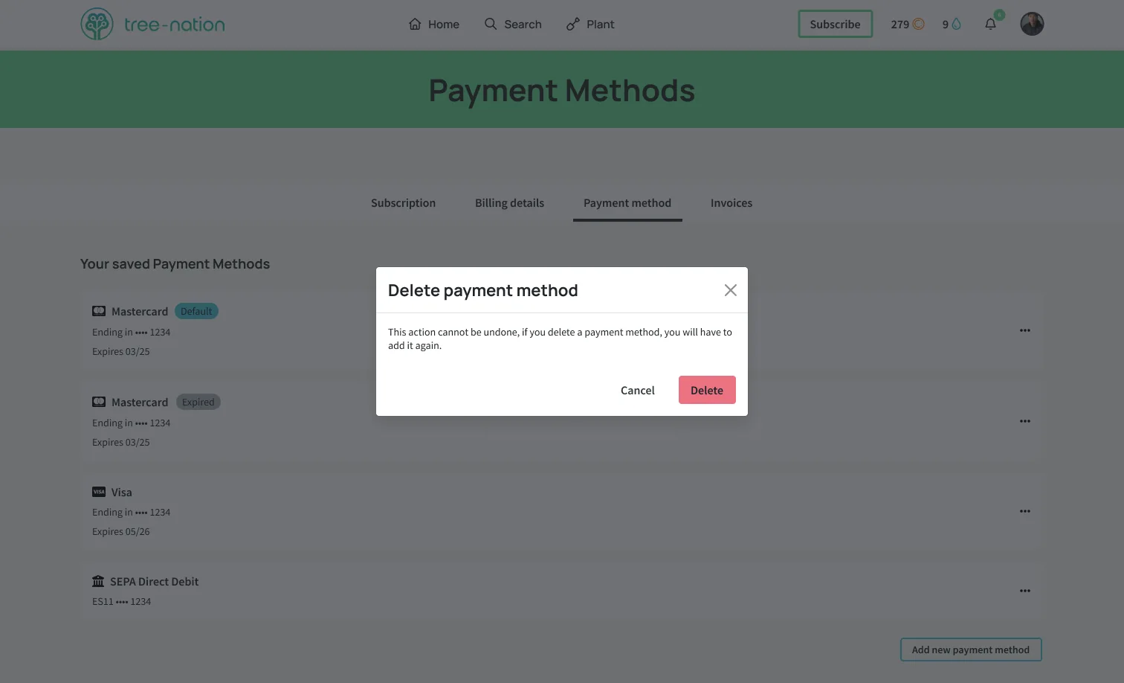Open the Home navigation link
The height and width of the screenshot is (683, 1124).
pos(433,24)
